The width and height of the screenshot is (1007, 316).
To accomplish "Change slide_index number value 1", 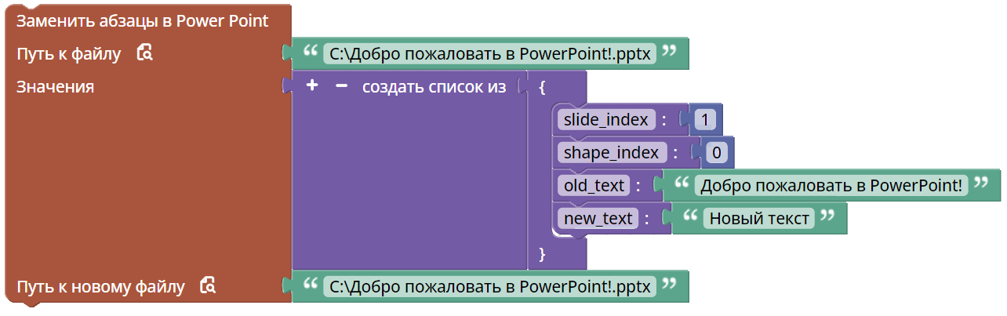I will [x=705, y=120].
